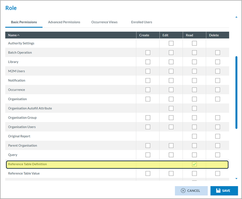This screenshot has width=242, height=199.
Task: Click the CANCEL button label
Action: tap(194, 191)
